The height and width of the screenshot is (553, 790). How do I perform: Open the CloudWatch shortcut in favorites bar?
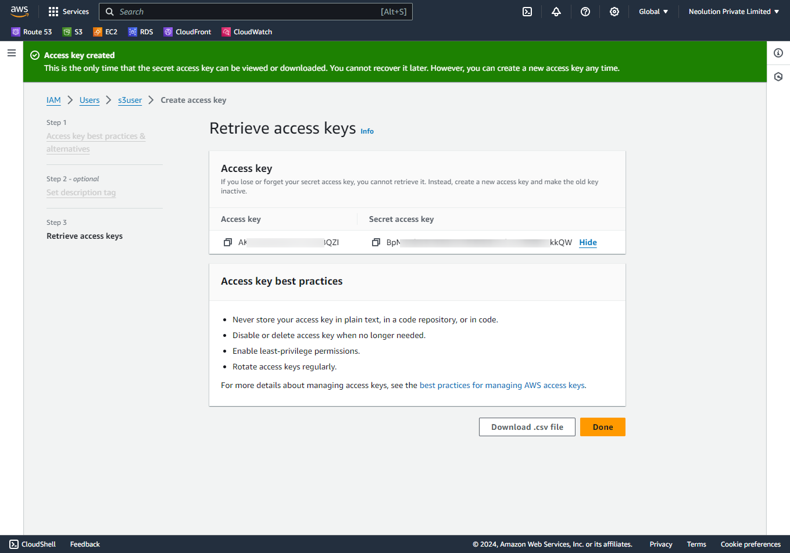tap(247, 32)
